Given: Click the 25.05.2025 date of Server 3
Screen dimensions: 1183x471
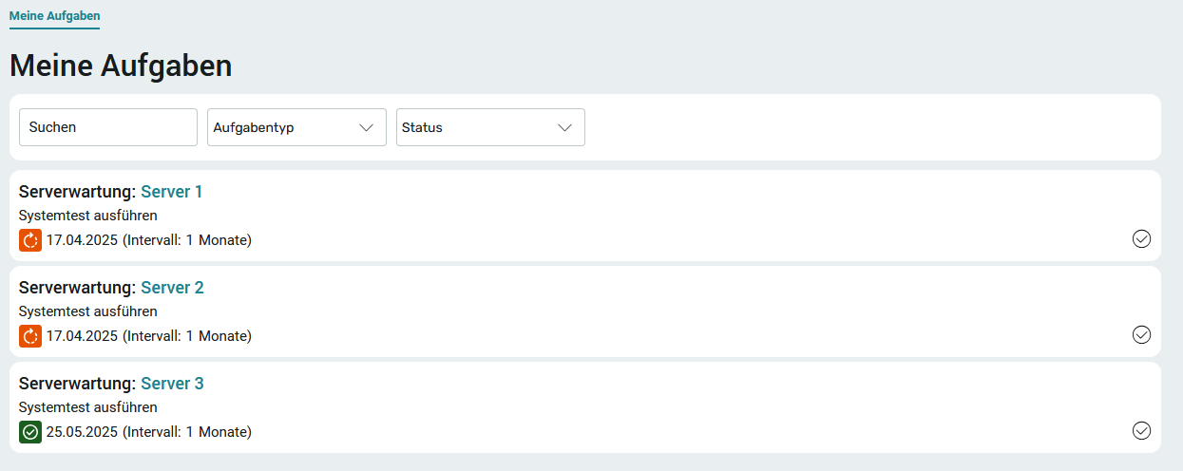Looking at the screenshot, I should point(82,432).
